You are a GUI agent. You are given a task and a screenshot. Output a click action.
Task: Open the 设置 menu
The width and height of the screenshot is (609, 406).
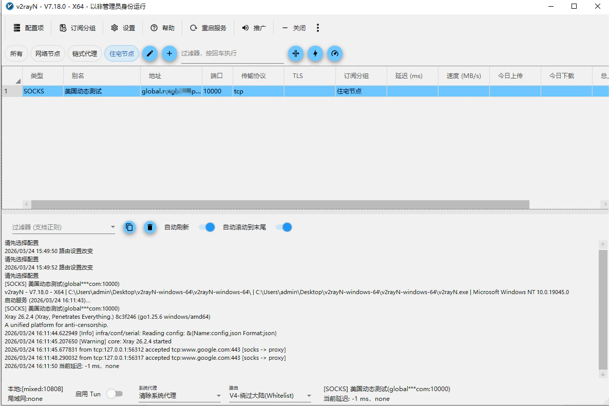coord(123,28)
